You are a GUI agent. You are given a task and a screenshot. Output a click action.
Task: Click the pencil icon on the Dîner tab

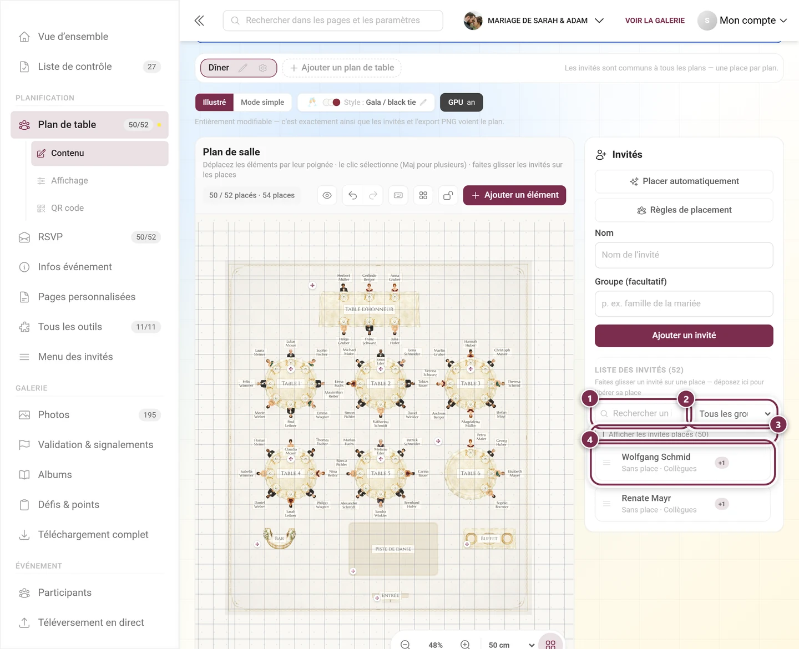[x=242, y=68]
